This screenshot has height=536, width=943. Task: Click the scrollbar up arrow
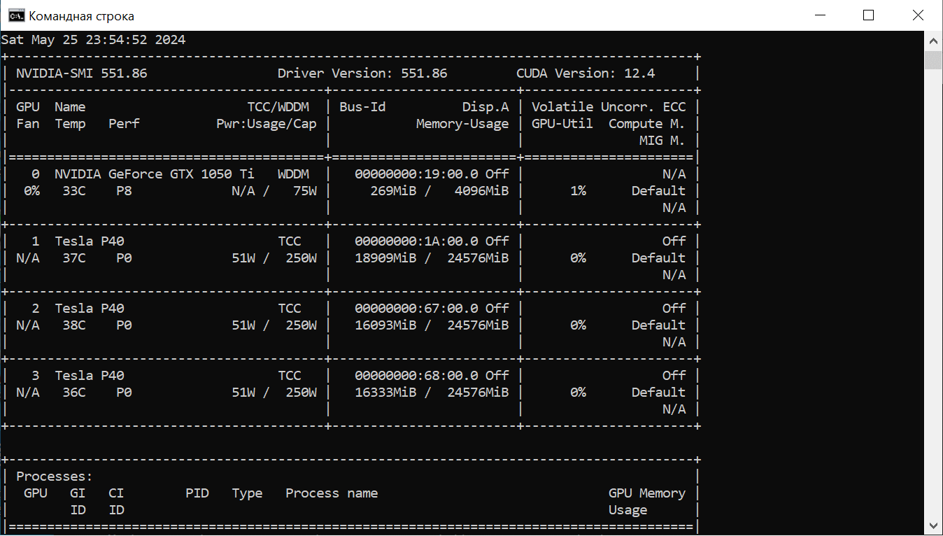pyautogui.click(x=933, y=40)
